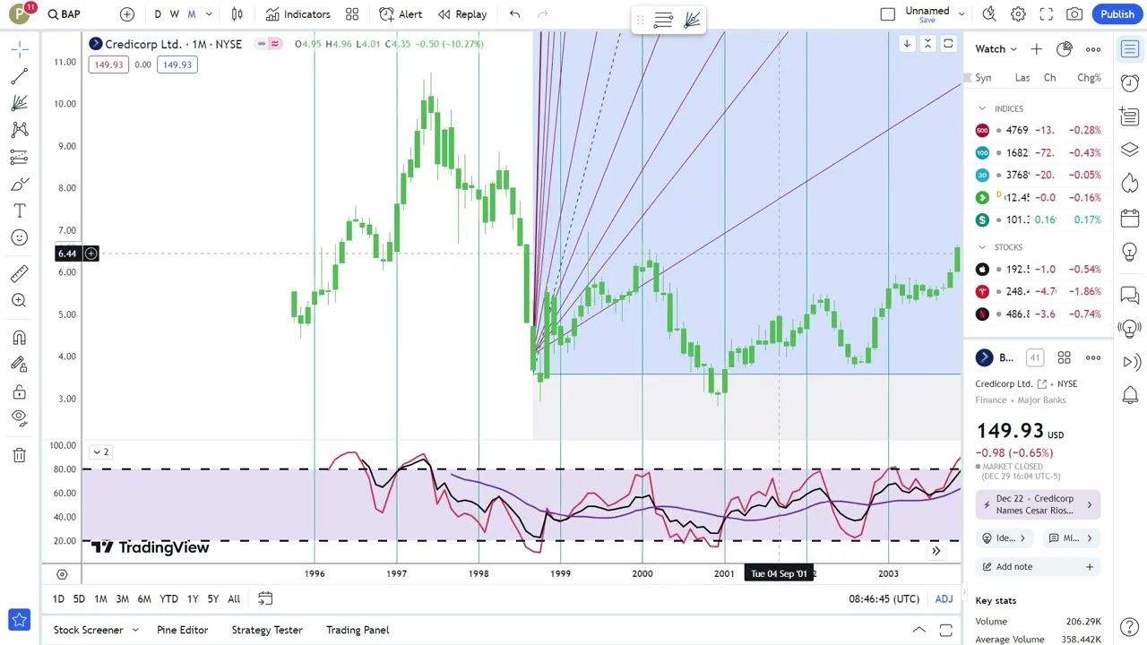The height and width of the screenshot is (645, 1147).
Task: Toggle lock all drawing tools
Action: [x=19, y=392]
